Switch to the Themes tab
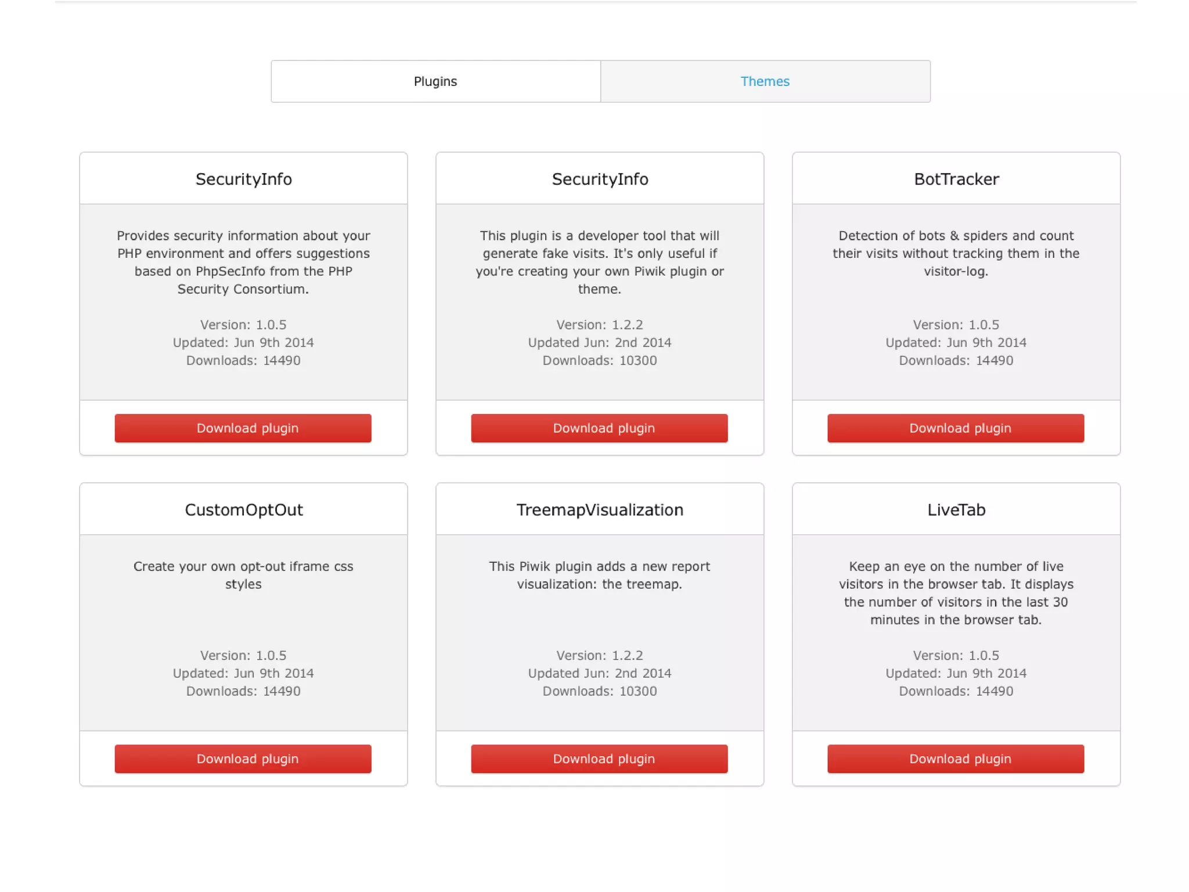1189x892 pixels. (765, 81)
